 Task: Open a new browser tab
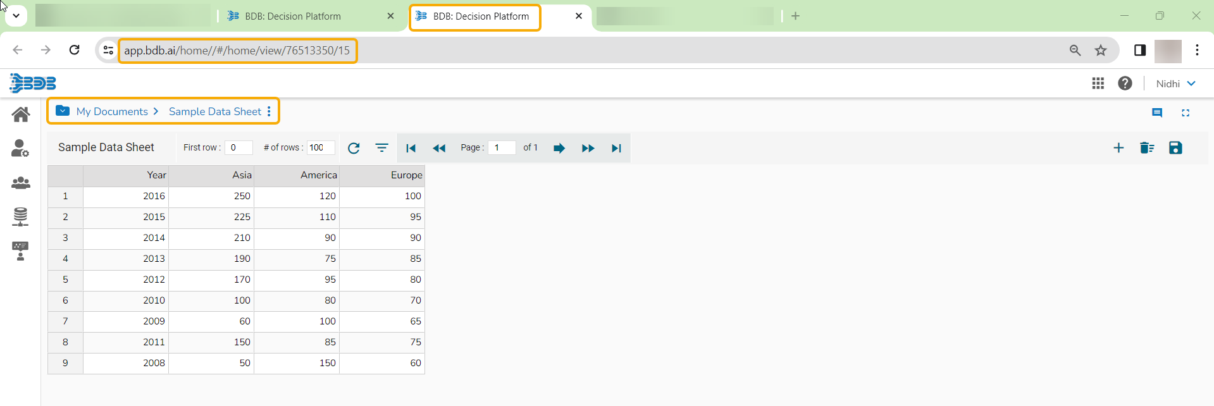pos(795,16)
